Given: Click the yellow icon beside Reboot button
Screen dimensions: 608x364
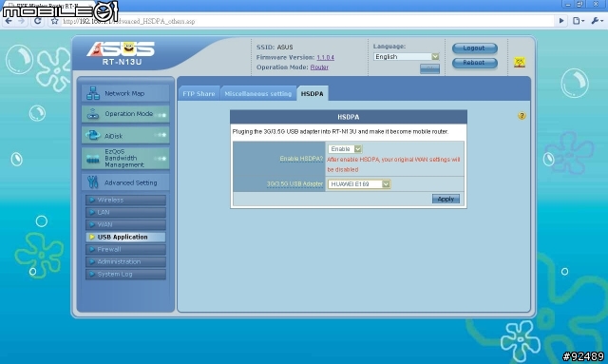Looking at the screenshot, I should pyautogui.click(x=520, y=62).
